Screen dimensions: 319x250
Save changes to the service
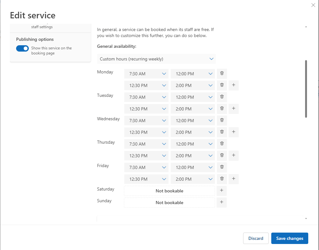[290, 238]
